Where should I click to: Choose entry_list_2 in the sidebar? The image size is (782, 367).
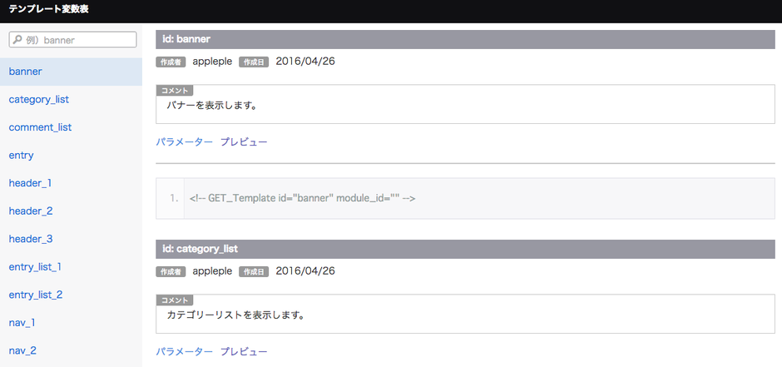(x=35, y=295)
